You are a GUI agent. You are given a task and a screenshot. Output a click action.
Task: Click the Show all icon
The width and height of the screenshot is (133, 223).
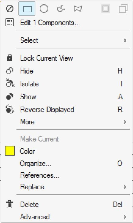pos(10,96)
